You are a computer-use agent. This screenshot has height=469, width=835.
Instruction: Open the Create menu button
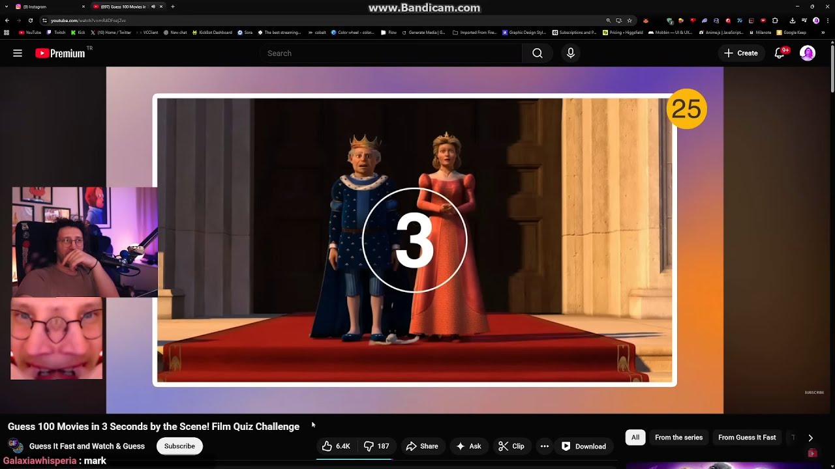[740, 53]
